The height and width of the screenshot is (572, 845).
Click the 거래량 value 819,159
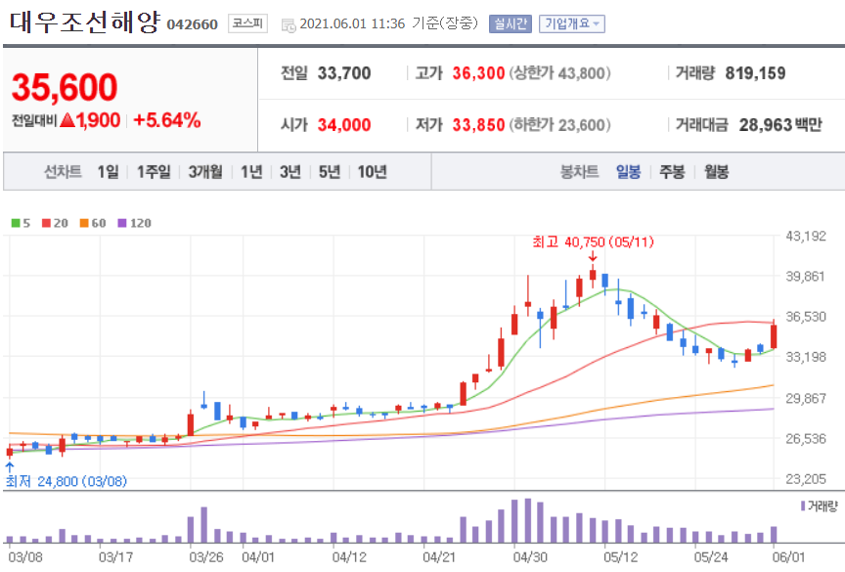point(756,73)
